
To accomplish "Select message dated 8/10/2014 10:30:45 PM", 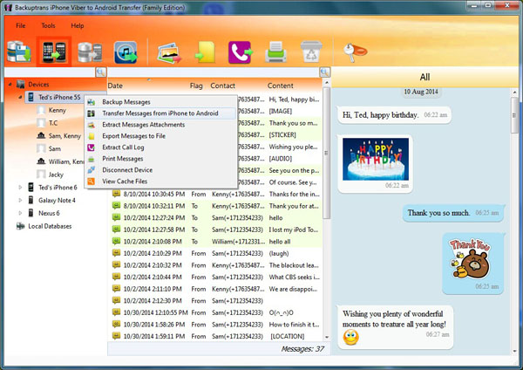I will [216, 194].
